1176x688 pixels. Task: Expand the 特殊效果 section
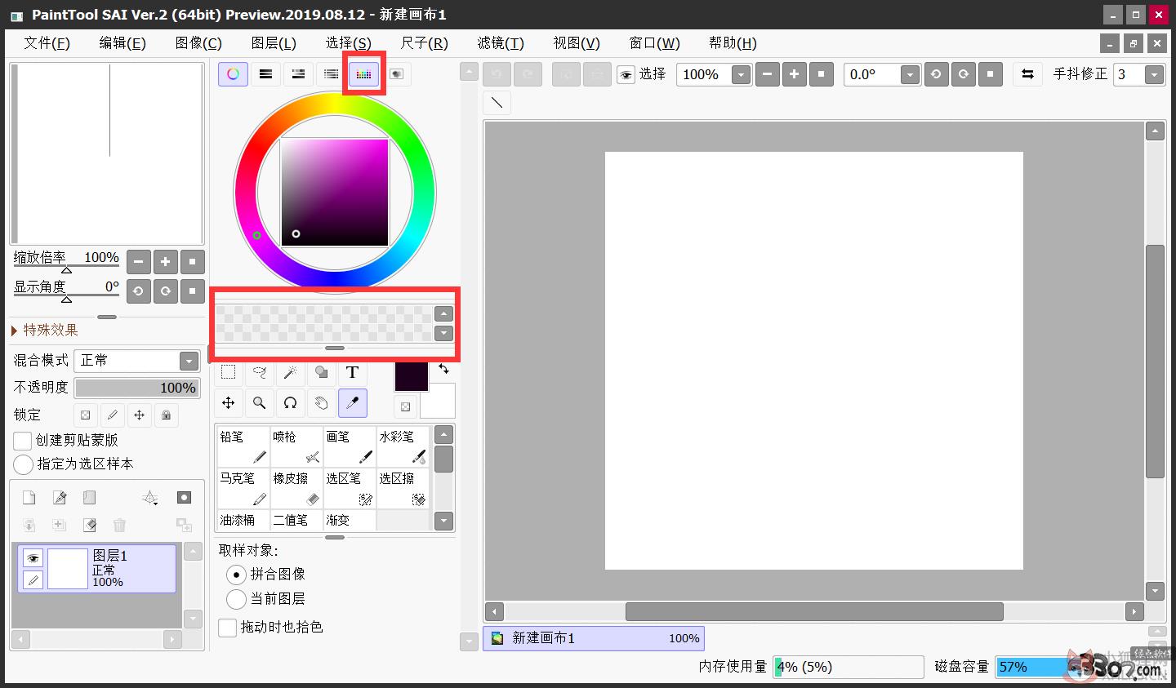(x=46, y=331)
